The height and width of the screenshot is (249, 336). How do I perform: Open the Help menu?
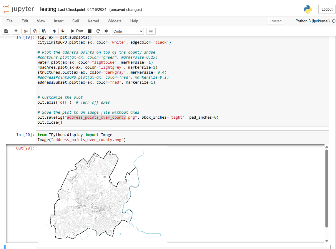(x=134, y=21)
